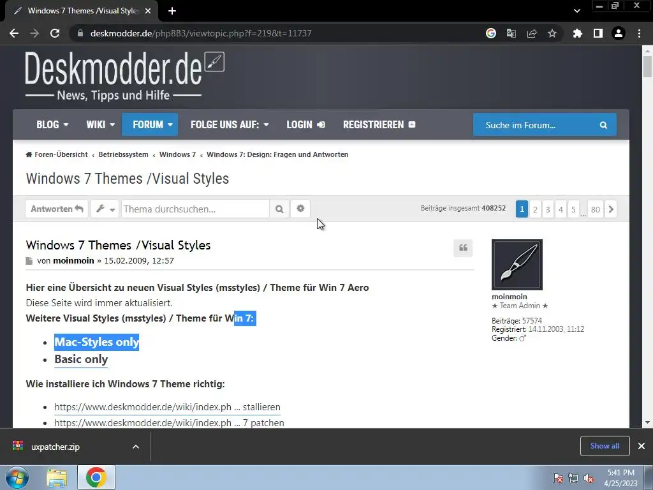653x490 pixels.
Task: Open moinmoin profile name below avatar
Action: coord(510,297)
